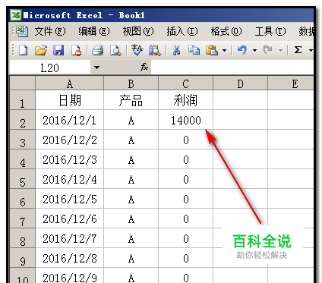
Task: Expand the Undo history dropdown arrow
Action: pos(254,50)
